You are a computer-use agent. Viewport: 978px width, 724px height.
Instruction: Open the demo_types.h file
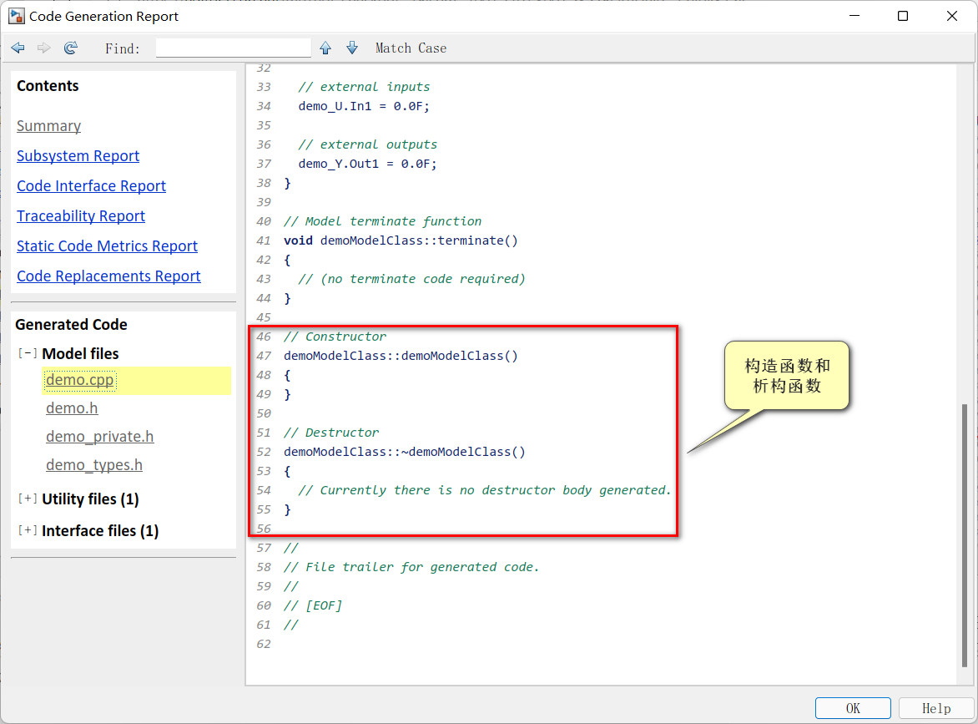pyautogui.click(x=94, y=465)
